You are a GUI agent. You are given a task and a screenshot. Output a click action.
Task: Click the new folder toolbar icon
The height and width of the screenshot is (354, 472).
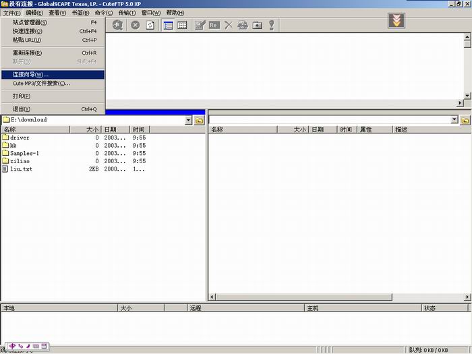coord(257,26)
